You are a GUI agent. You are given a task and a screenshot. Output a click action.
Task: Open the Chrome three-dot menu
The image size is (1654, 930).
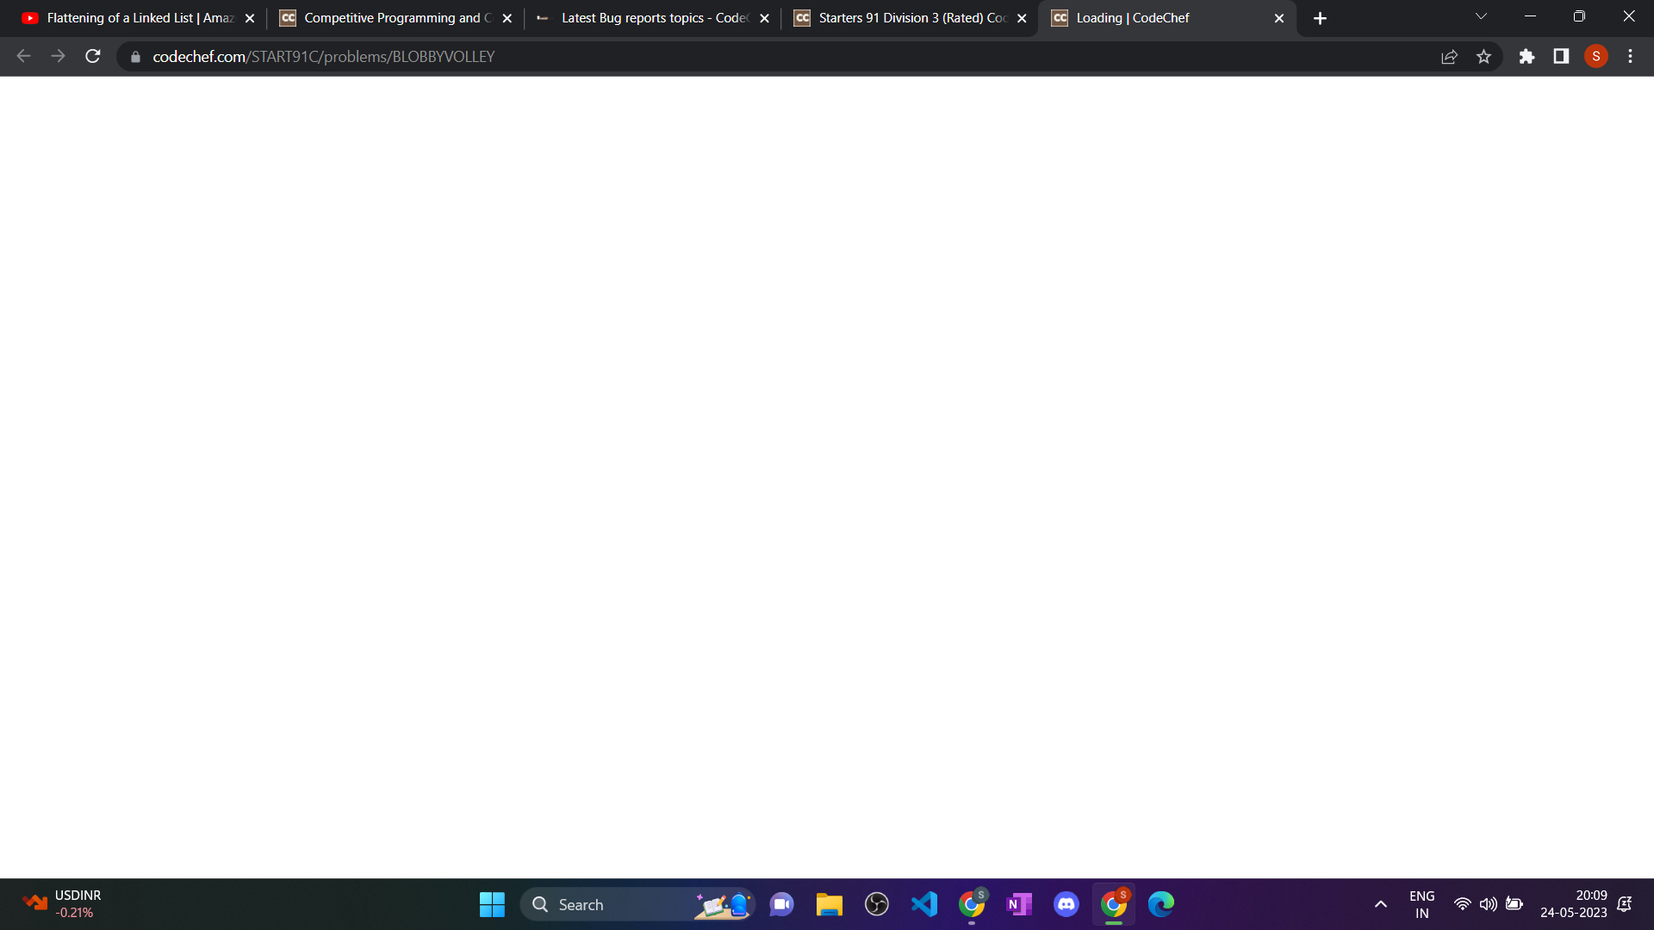[x=1630, y=57]
